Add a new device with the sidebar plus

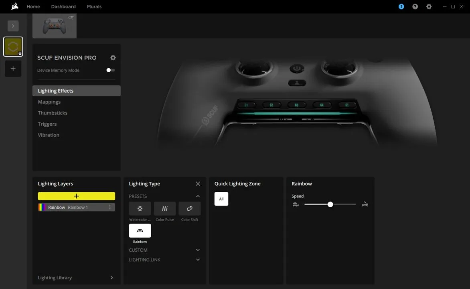tap(13, 69)
